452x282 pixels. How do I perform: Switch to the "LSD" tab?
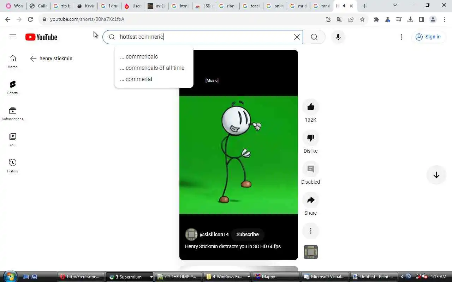pyautogui.click(x=204, y=6)
